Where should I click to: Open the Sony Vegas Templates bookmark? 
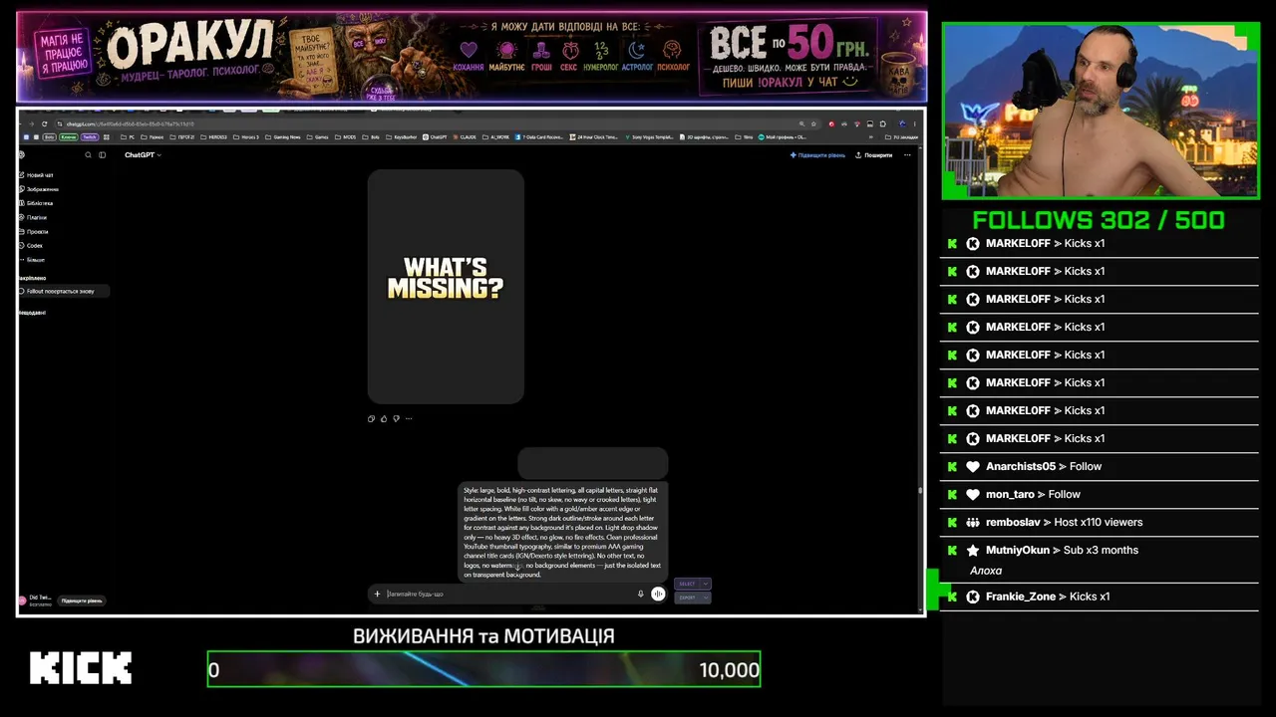(x=650, y=136)
